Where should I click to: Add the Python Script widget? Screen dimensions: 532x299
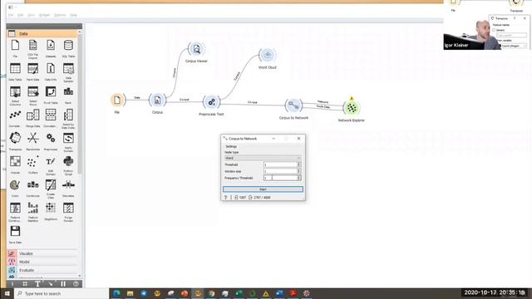click(68, 165)
